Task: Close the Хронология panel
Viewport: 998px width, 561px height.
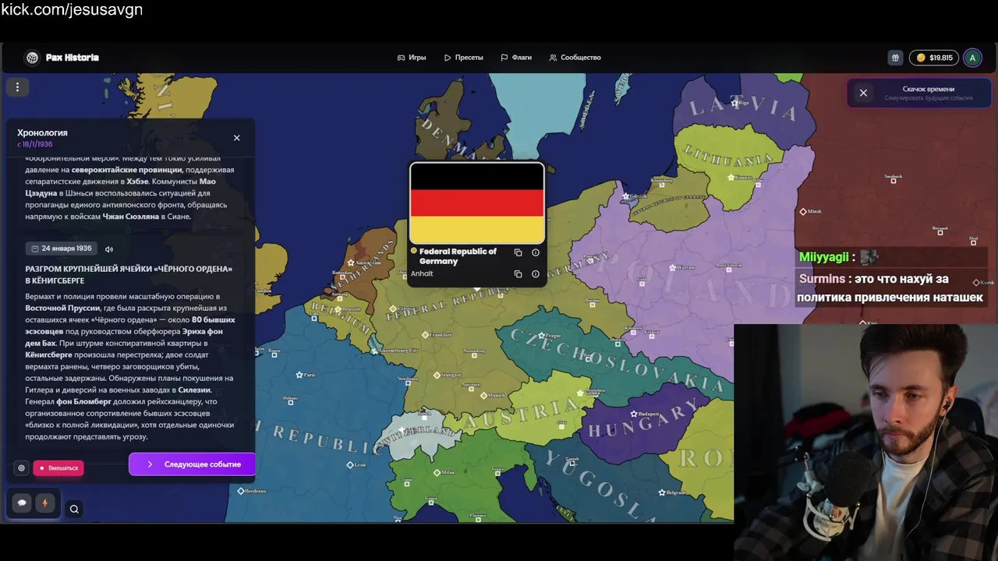Action: point(237,138)
